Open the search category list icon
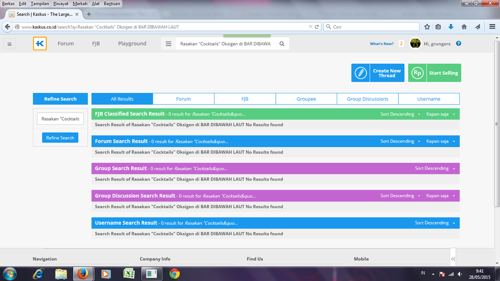The image size is (500, 281). coord(169,44)
